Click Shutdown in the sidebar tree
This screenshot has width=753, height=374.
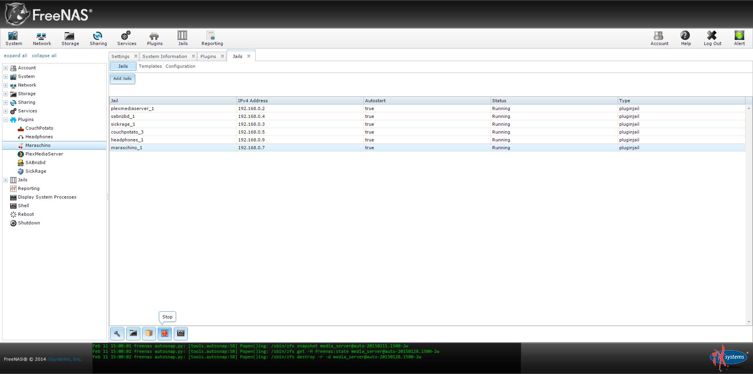pyautogui.click(x=29, y=223)
